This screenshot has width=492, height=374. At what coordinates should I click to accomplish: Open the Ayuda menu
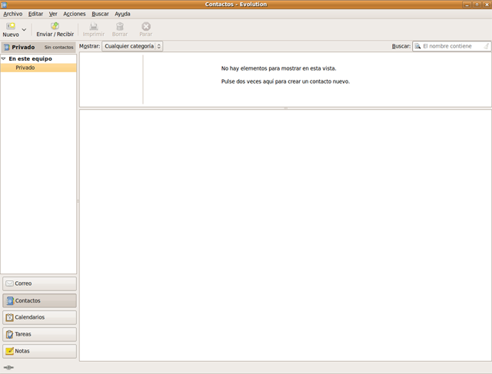click(122, 14)
